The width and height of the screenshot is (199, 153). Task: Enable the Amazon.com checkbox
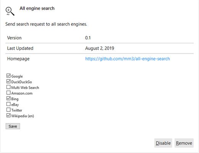(x=8, y=93)
